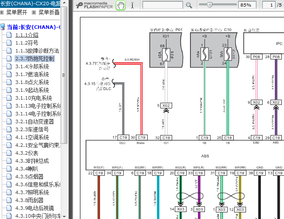Image resolution: width=284 pixels, height=219 pixels.
Task: Click sidebar scrollbar up arrow
Action: (x=64, y=3)
